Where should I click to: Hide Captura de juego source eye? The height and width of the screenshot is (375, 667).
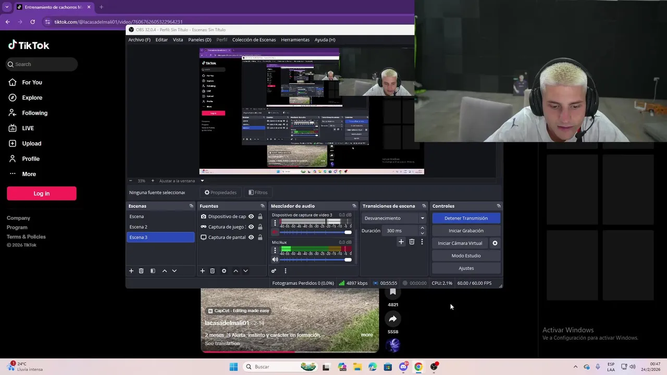point(251,227)
